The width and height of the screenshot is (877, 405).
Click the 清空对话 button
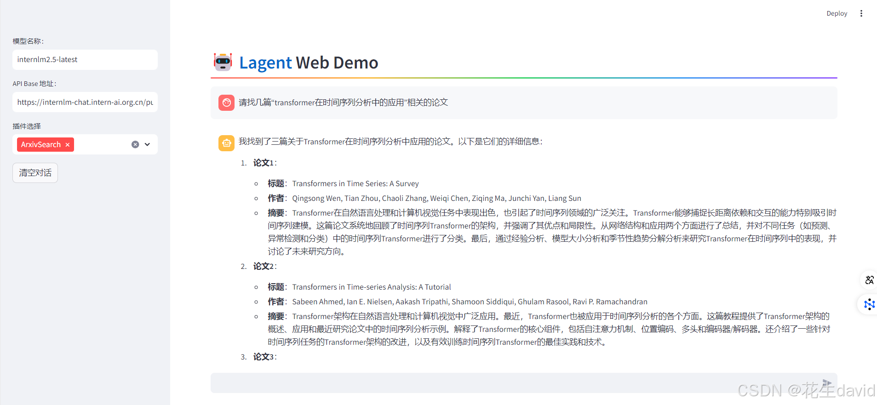(35, 173)
